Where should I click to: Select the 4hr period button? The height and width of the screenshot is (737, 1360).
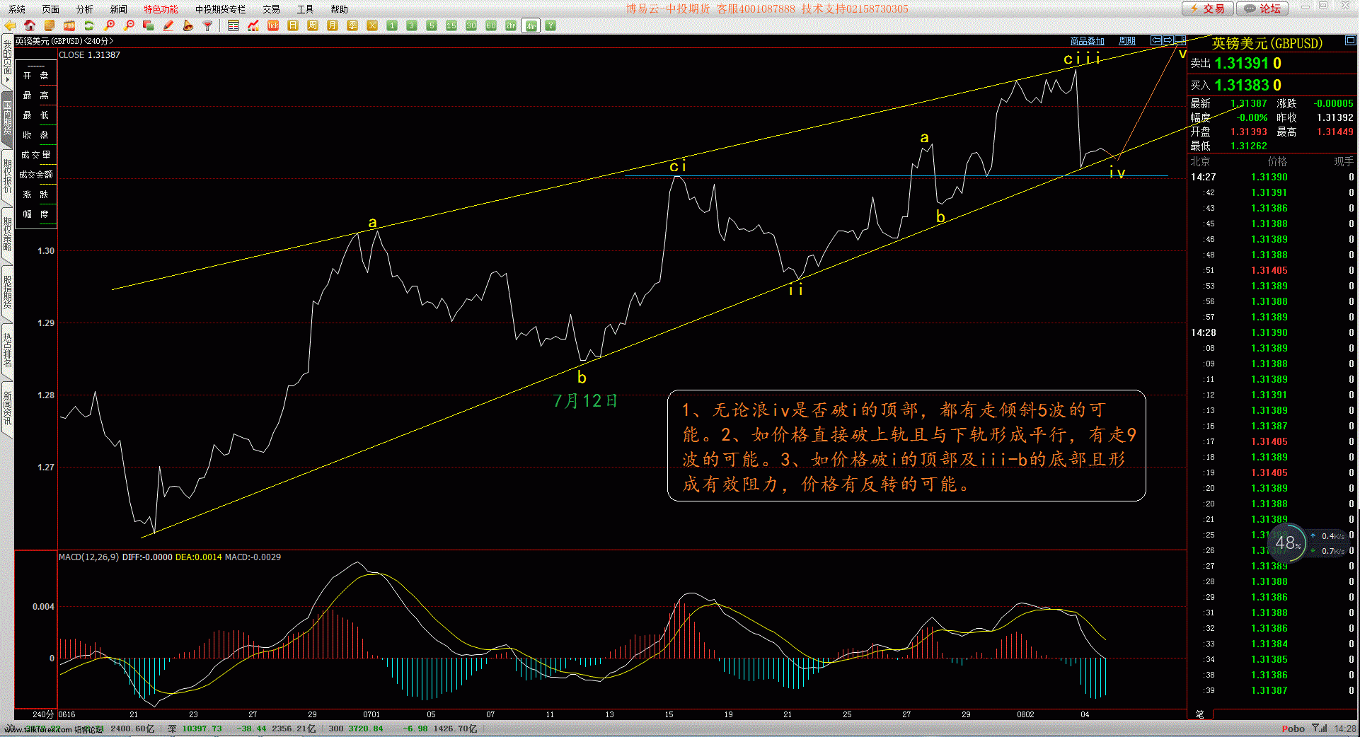[531, 25]
